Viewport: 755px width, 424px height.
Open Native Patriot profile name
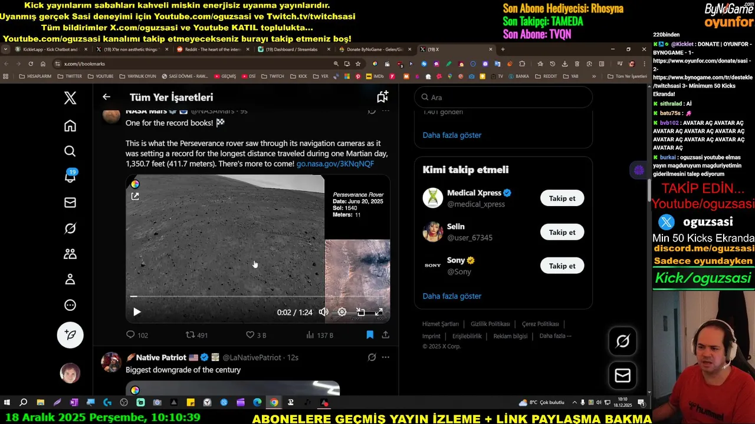(161, 357)
